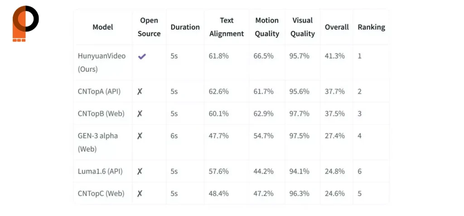Select the Overall column header
This screenshot has width=464, height=216.
(x=337, y=27)
